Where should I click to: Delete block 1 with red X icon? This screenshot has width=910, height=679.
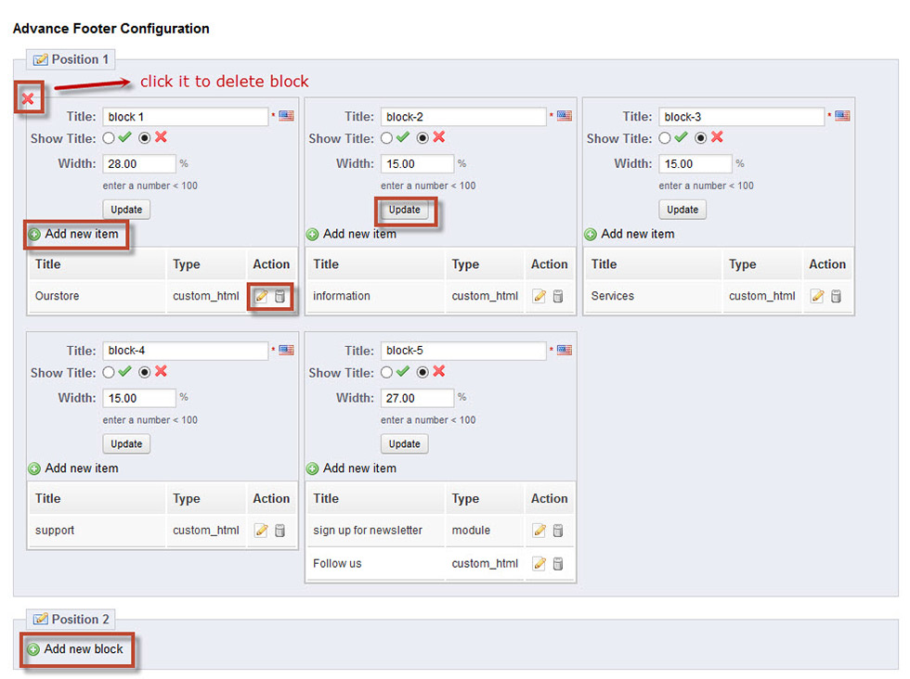click(28, 98)
